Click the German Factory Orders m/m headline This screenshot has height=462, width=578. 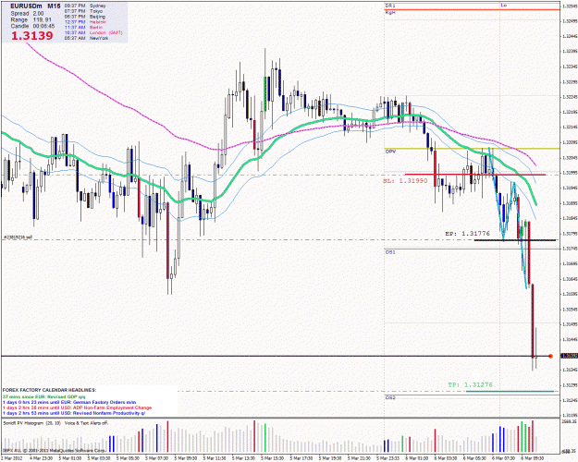click(69, 402)
